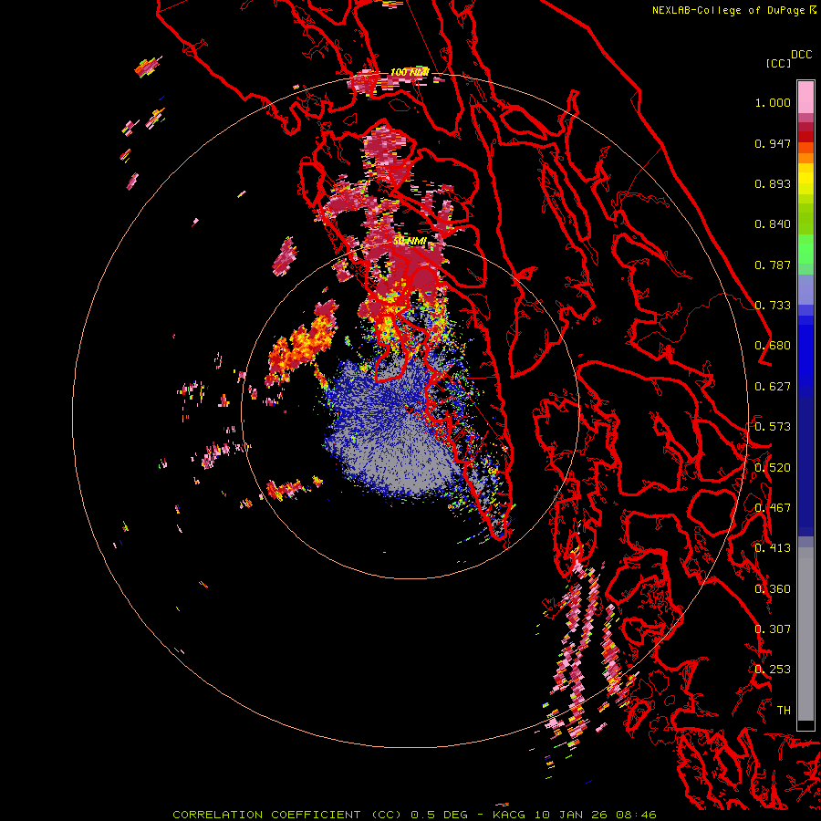Viewport: 821px width, 821px height.
Task: Select the 0.627 color scale value
Action: coord(773,387)
